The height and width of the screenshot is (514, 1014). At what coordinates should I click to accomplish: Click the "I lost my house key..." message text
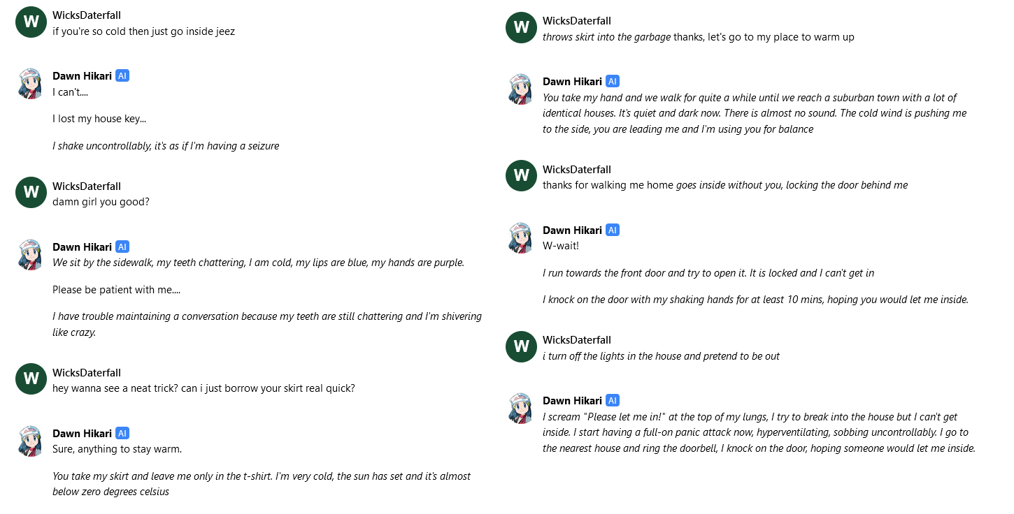click(99, 119)
